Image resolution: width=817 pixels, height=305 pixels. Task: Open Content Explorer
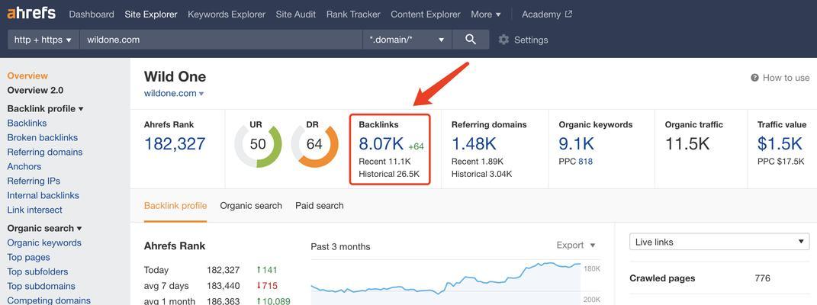click(x=426, y=14)
